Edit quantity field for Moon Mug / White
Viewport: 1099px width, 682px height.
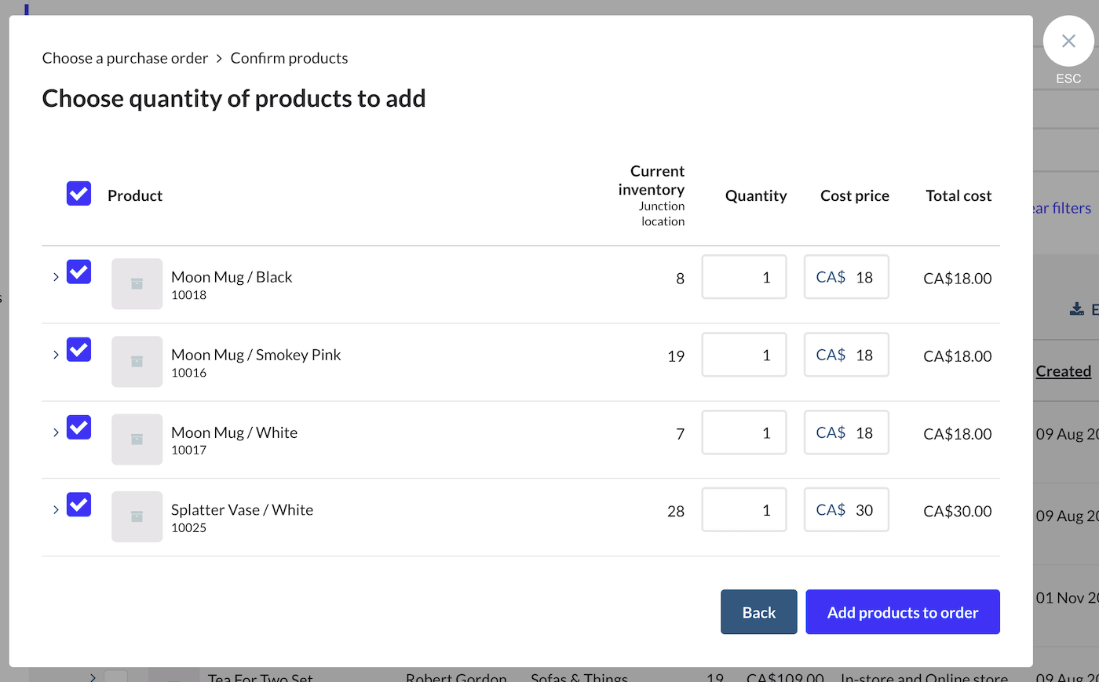pyautogui.click(x=743, y=432)
